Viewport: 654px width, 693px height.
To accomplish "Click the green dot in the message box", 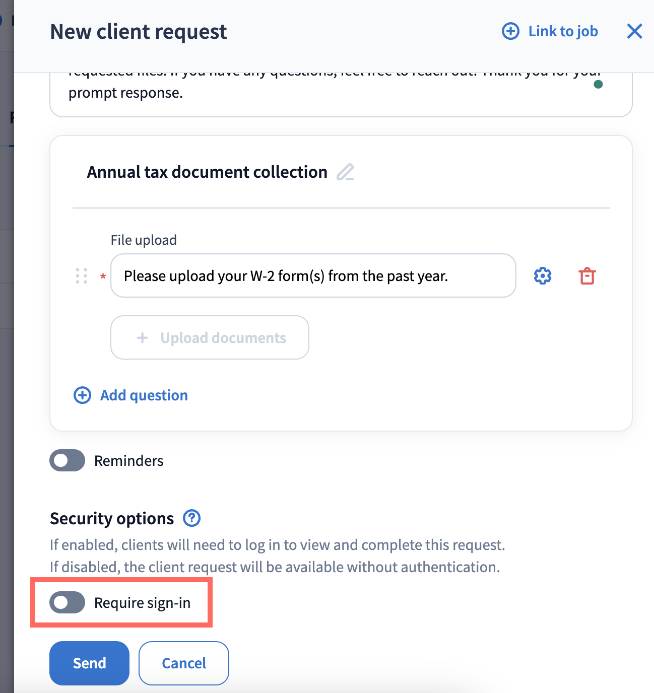I will (598, 84).
